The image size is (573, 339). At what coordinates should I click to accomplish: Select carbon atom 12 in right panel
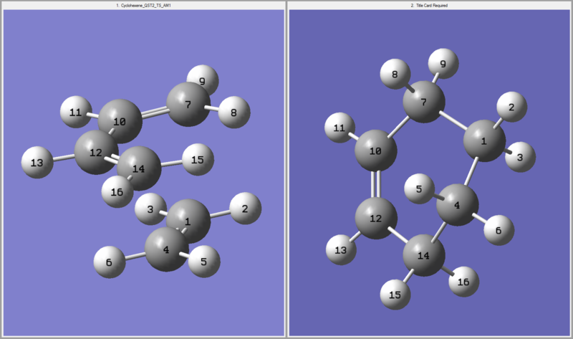click(x=376, y=217)
